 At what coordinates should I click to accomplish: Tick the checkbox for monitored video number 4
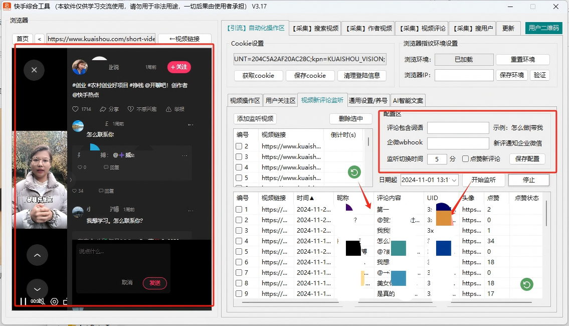(239, 168)
